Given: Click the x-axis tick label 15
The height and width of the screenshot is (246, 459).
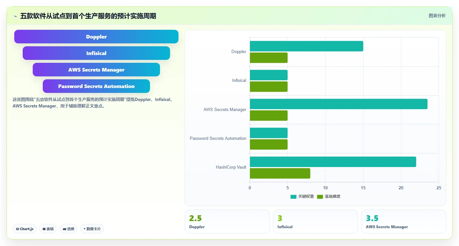Looking at the screenshot, I should point(363,188).
